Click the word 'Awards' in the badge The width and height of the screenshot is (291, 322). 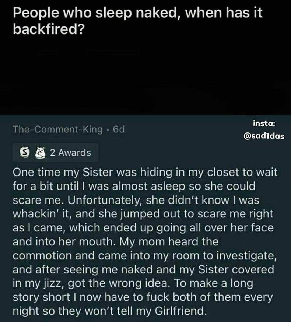coord(74,153)
